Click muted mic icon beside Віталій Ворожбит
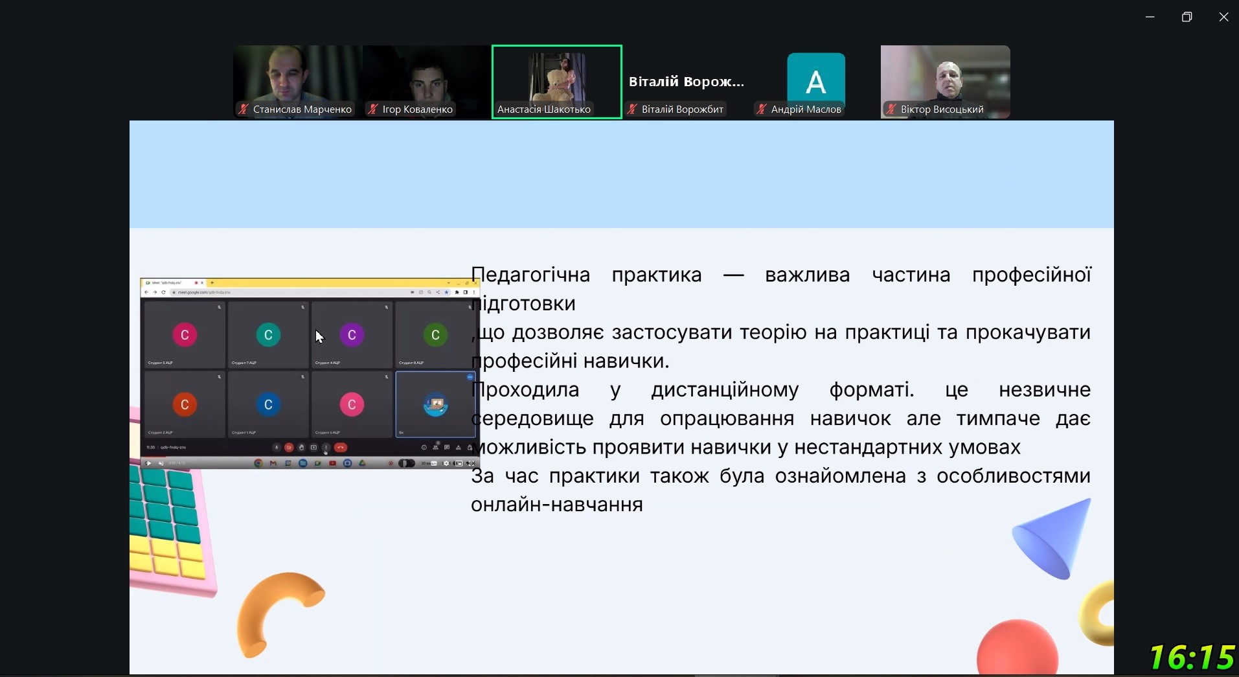 [x=632, y=109]
